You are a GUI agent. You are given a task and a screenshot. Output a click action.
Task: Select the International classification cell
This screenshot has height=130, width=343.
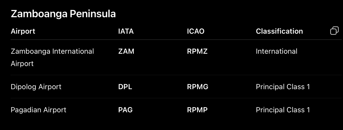tap(277, 51)
